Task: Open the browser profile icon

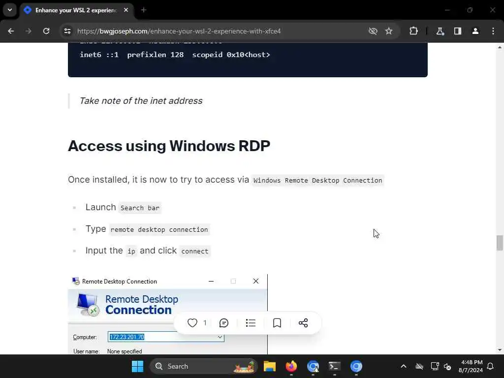Action: tap(475, 31)
